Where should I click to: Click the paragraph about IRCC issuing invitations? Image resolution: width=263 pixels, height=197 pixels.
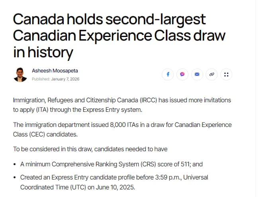coord(122,105)
